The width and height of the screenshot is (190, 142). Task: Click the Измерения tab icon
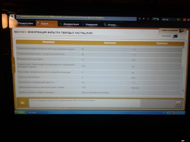84,24
